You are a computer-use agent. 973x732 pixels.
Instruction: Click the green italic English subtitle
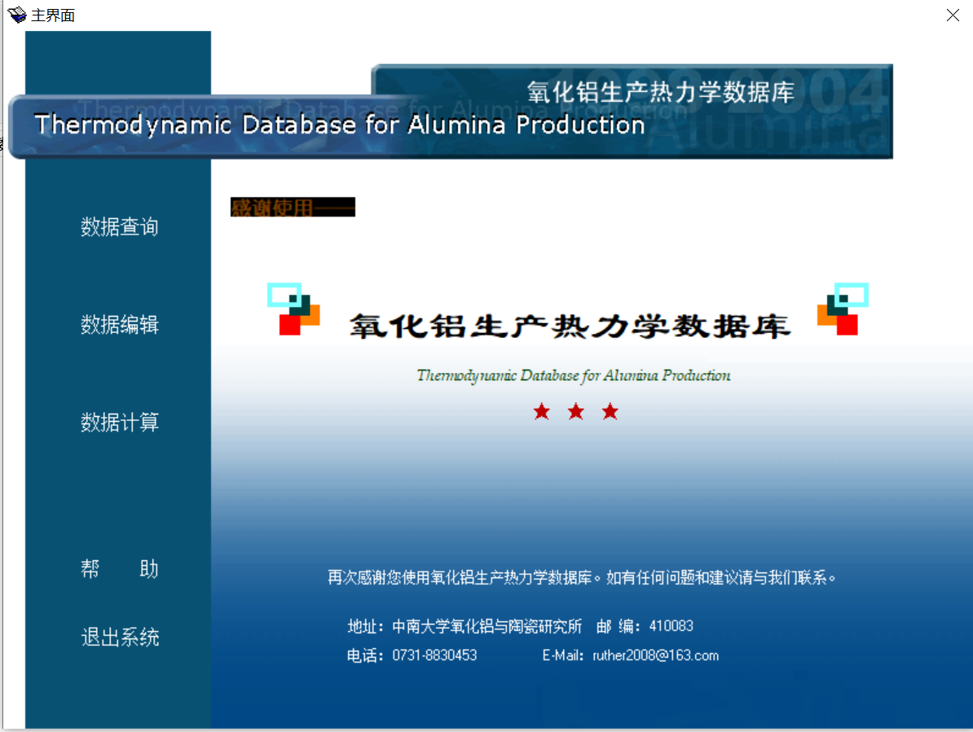(x=574, y=375)
